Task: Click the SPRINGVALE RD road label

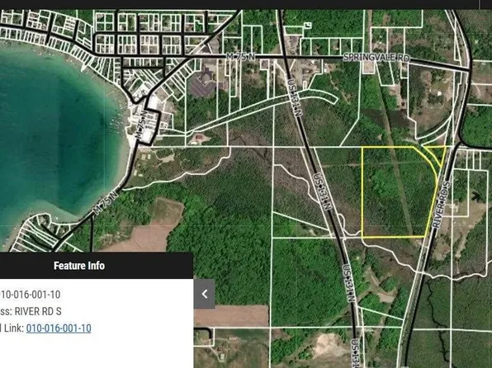Action: coord(376,58)
